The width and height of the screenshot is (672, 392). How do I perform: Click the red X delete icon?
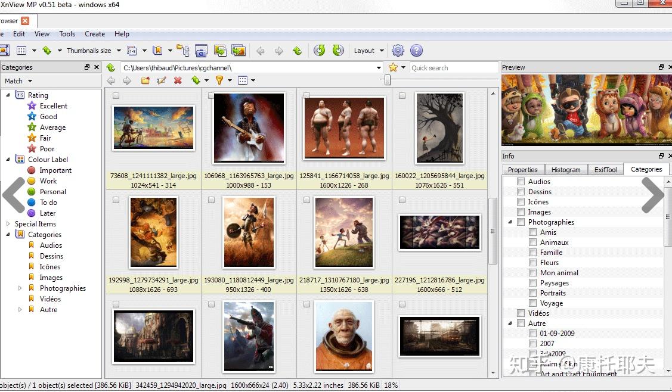[x=178, y=80]
